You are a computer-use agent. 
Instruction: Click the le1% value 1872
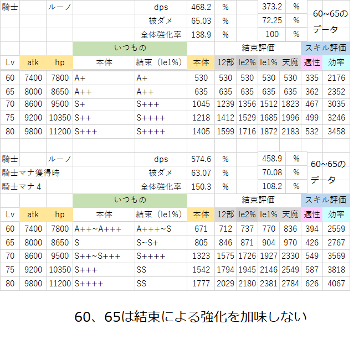269,132
